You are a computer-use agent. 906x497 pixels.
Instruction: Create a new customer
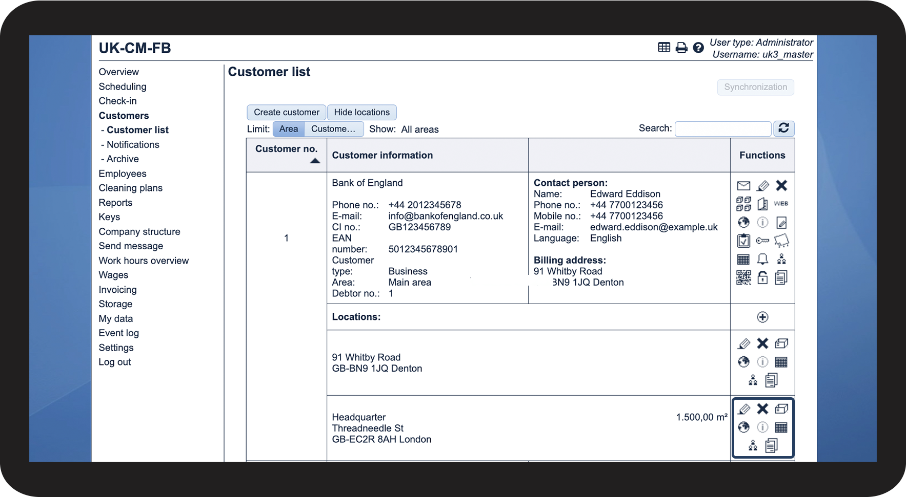[x=287, y=112]
